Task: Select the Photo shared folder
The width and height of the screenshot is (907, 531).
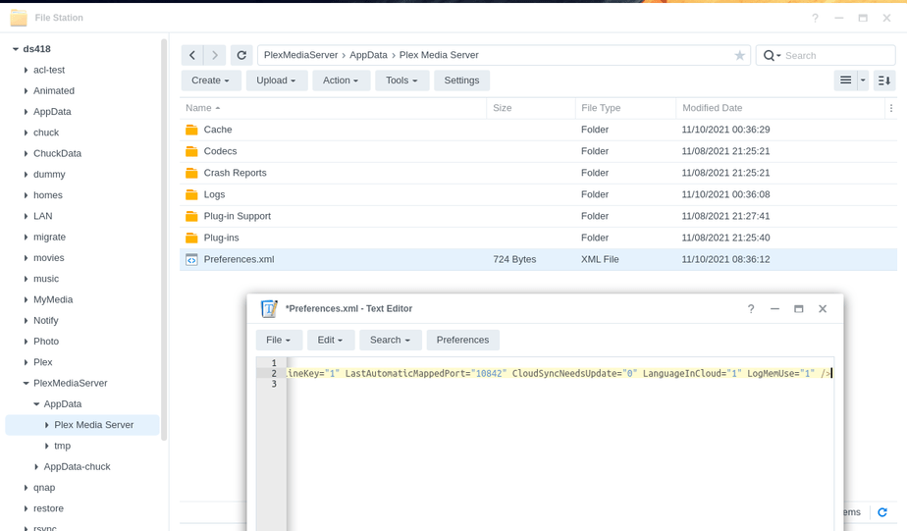Action: tap(46, 342)
